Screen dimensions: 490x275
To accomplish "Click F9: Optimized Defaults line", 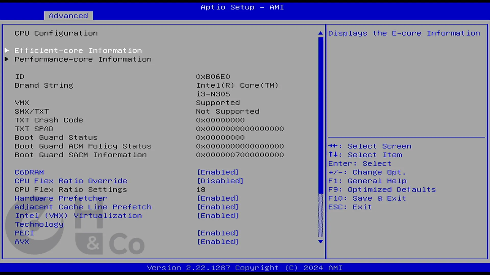I will [x=382, y=189].
